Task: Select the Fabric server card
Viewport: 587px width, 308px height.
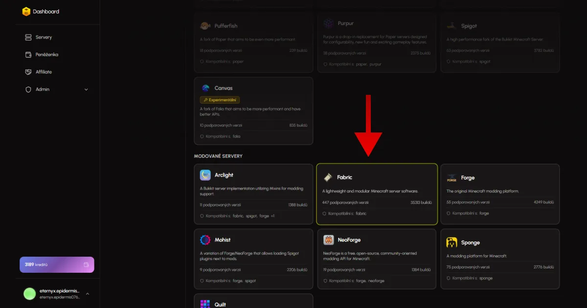Action: pos(377,194)
